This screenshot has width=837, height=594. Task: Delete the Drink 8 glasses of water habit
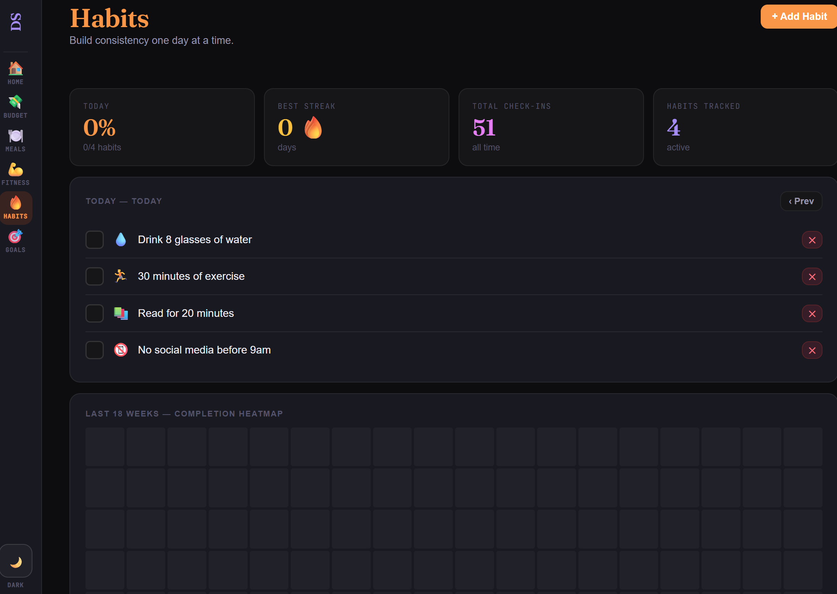812,240
